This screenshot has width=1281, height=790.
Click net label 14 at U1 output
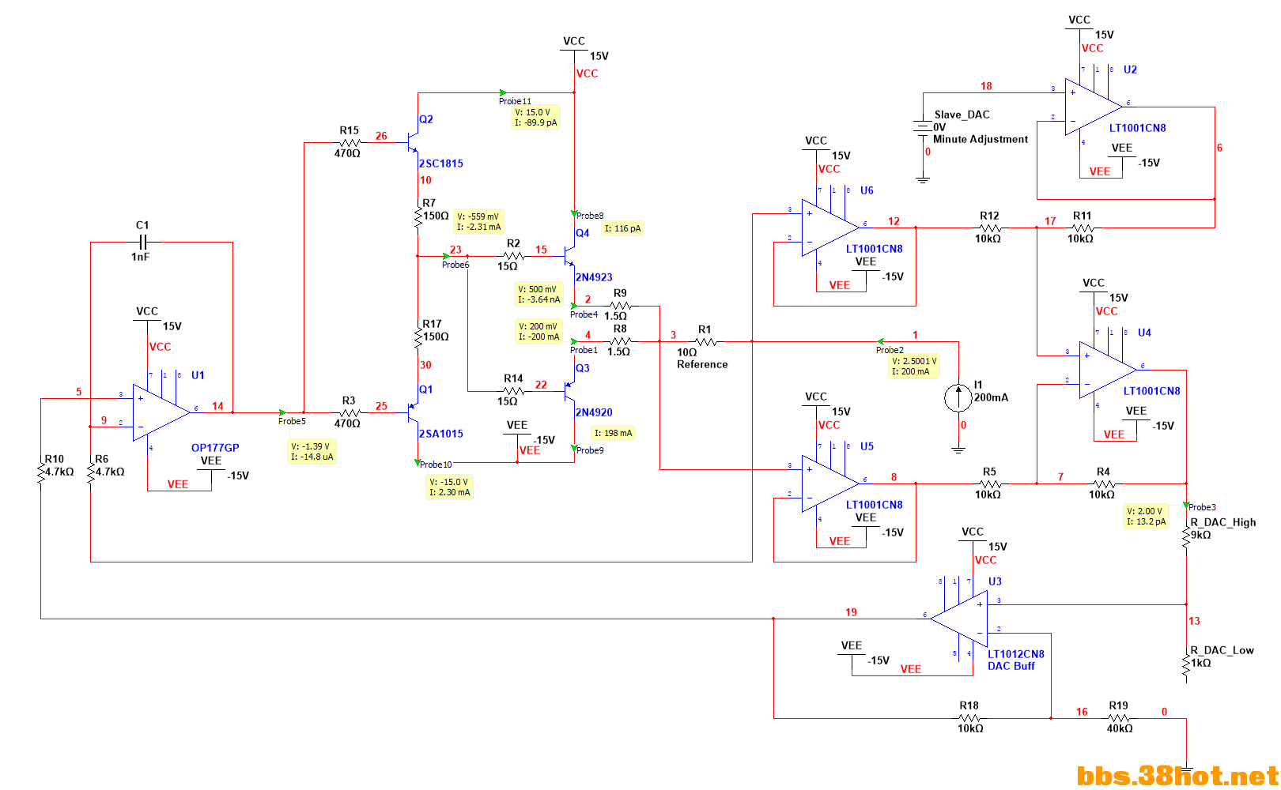[217, 406]
